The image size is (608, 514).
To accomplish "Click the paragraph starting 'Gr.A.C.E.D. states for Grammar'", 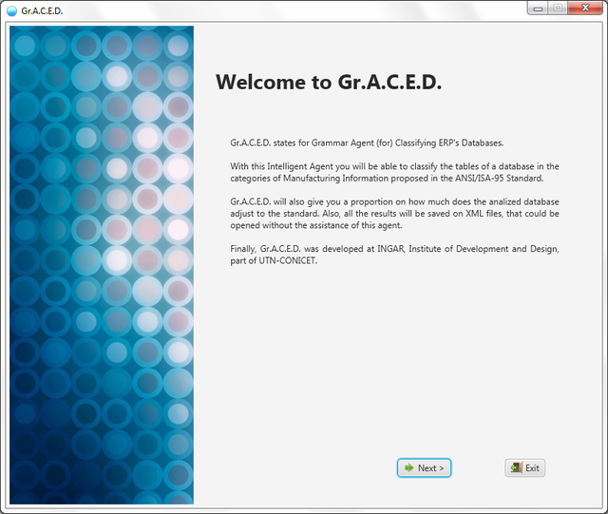I will tap(367, 143).
